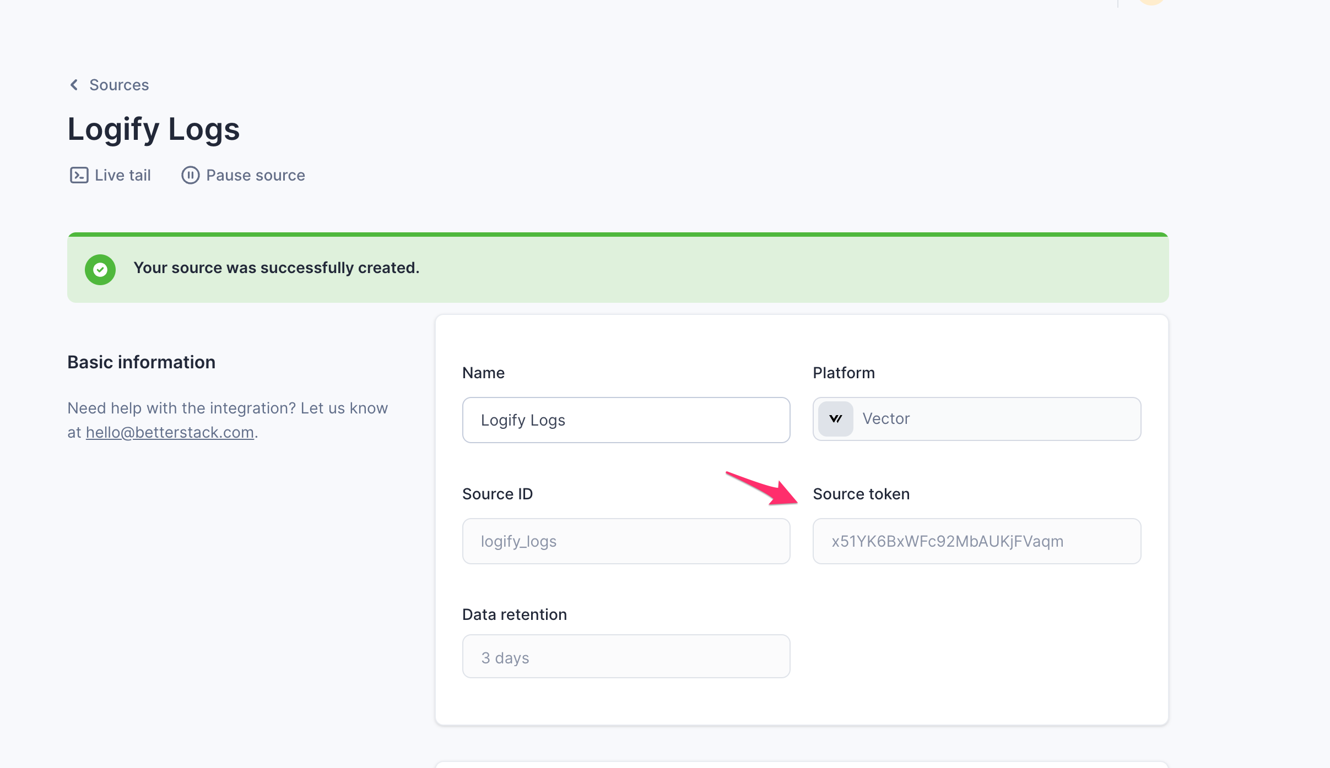Click the Data retention 3 days field
Image resolution: width=1330 pixels, height=768 pixels.
626,656
